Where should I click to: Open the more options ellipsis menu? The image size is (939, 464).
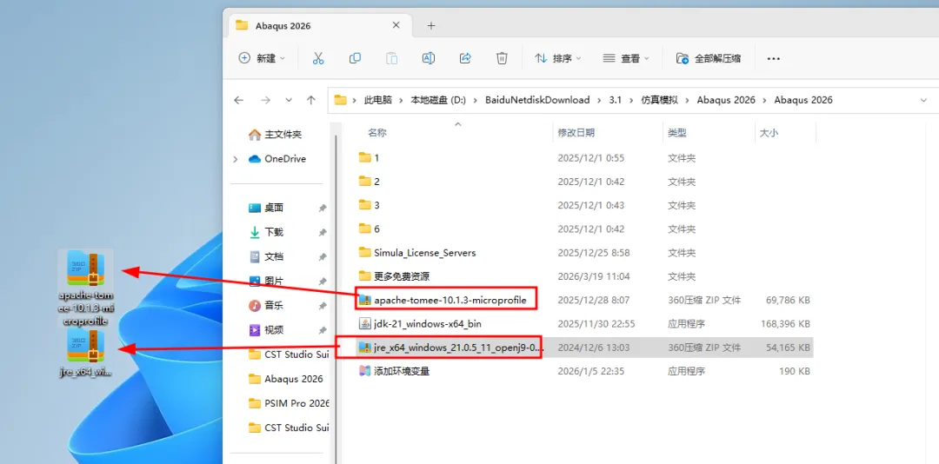[x=774, y=59]
